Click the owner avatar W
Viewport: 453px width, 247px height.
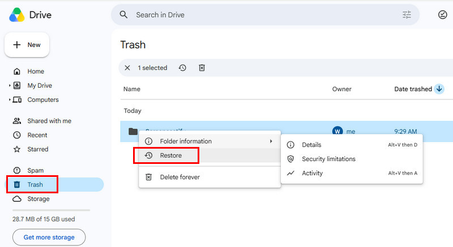[337, 130]
